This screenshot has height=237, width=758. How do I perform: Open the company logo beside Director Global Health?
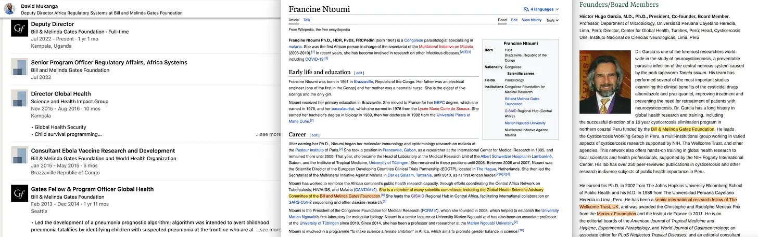click(x=19, y=99)
